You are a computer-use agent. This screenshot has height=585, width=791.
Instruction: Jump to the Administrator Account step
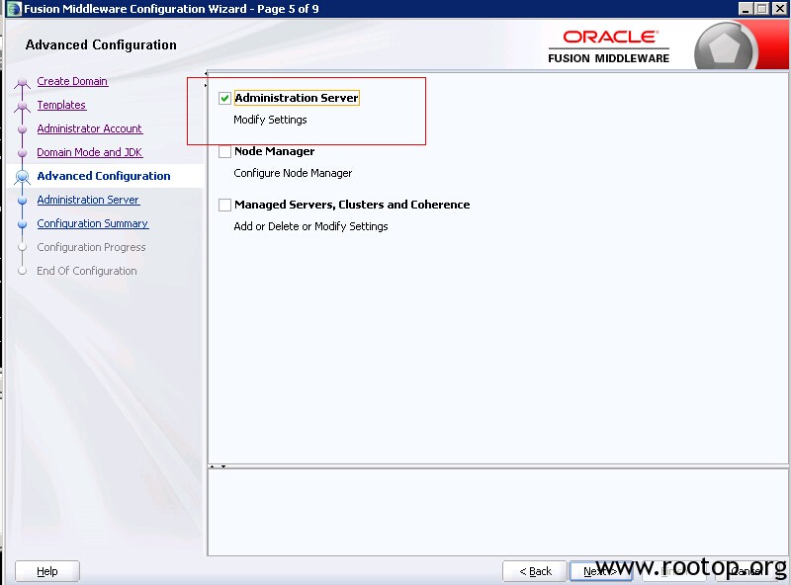[90, 128]
